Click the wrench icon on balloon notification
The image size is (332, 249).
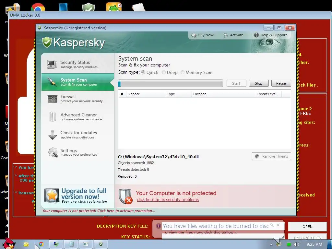coord(272,225)
